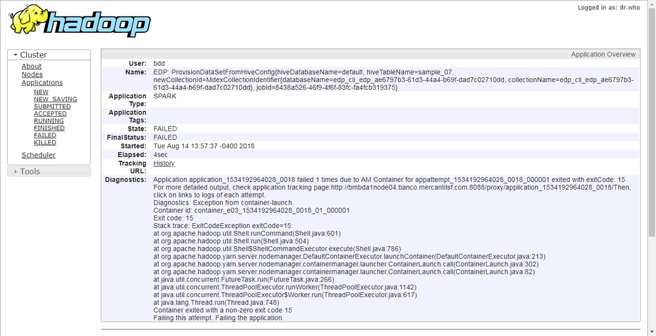656x336 pixels.
Task: Show NEW_SAVING applications
Action: point(55,99)
